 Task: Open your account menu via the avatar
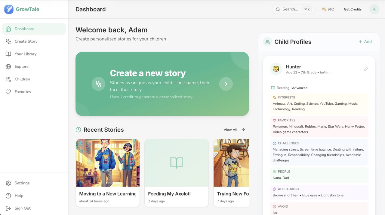pos(374,9)
